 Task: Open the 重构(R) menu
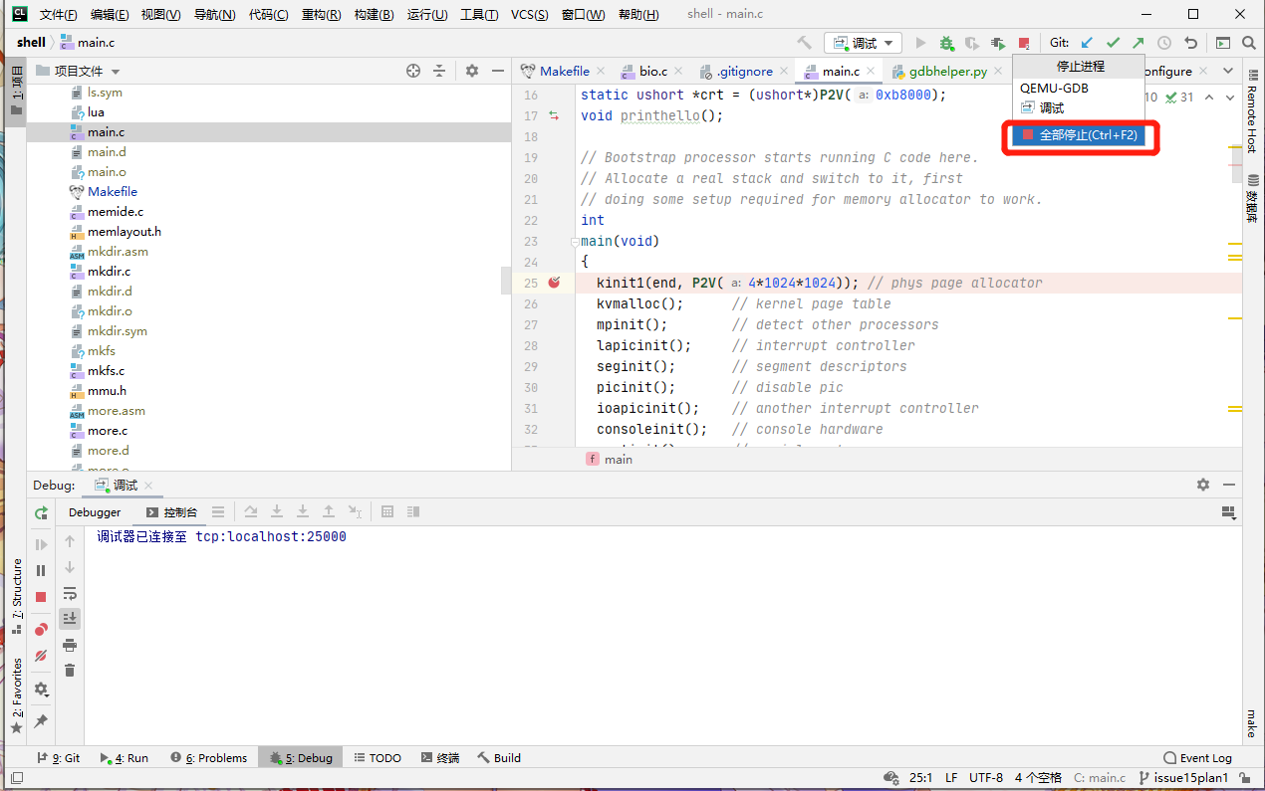(321, 15)
